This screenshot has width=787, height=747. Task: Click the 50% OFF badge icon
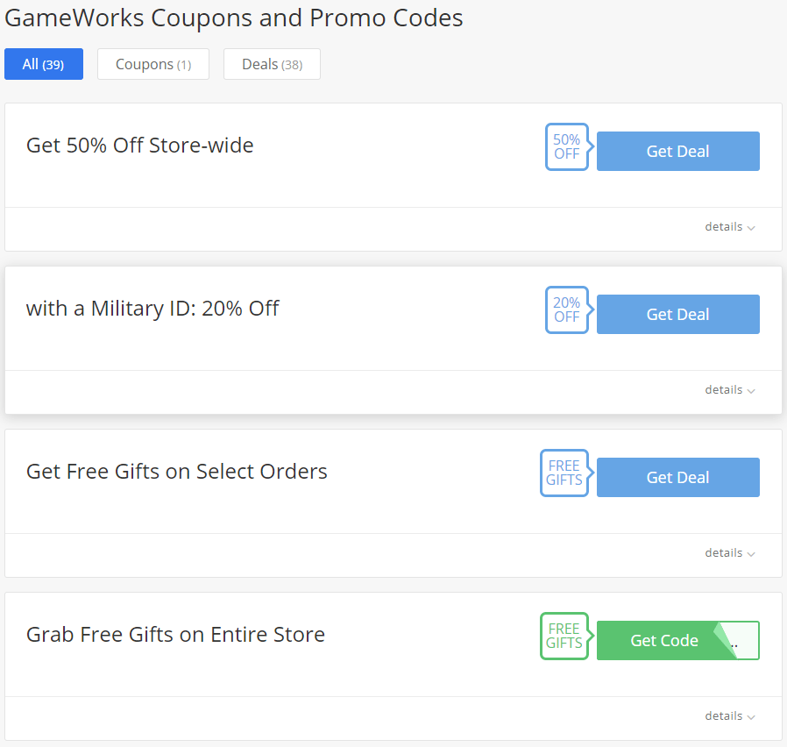coord(567,146)
